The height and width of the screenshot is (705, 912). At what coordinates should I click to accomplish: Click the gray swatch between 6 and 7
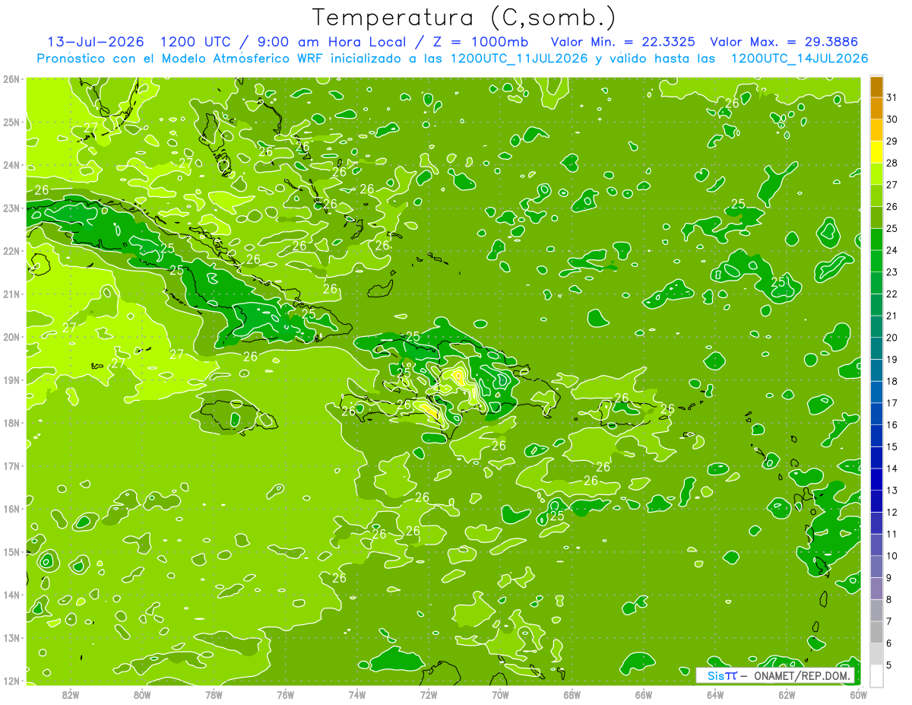tap(876, 631)
